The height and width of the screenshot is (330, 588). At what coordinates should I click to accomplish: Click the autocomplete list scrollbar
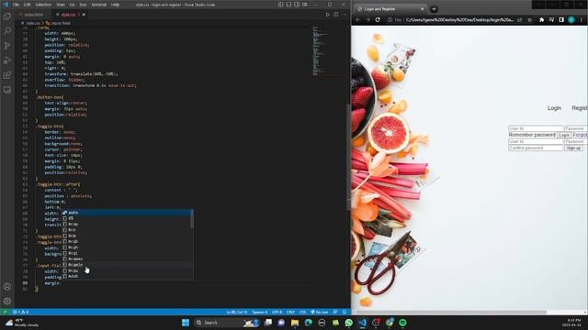click(192, 218)
